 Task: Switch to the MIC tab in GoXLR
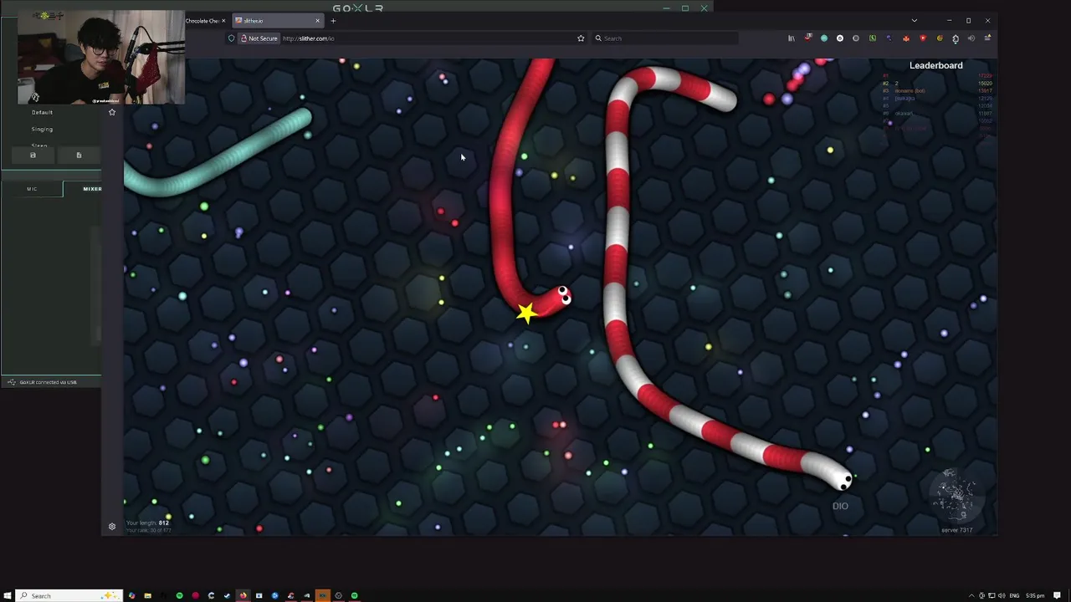tap(32, 189)
